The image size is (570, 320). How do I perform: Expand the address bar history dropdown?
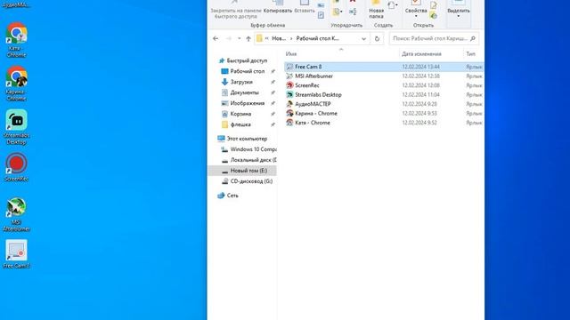364,38
